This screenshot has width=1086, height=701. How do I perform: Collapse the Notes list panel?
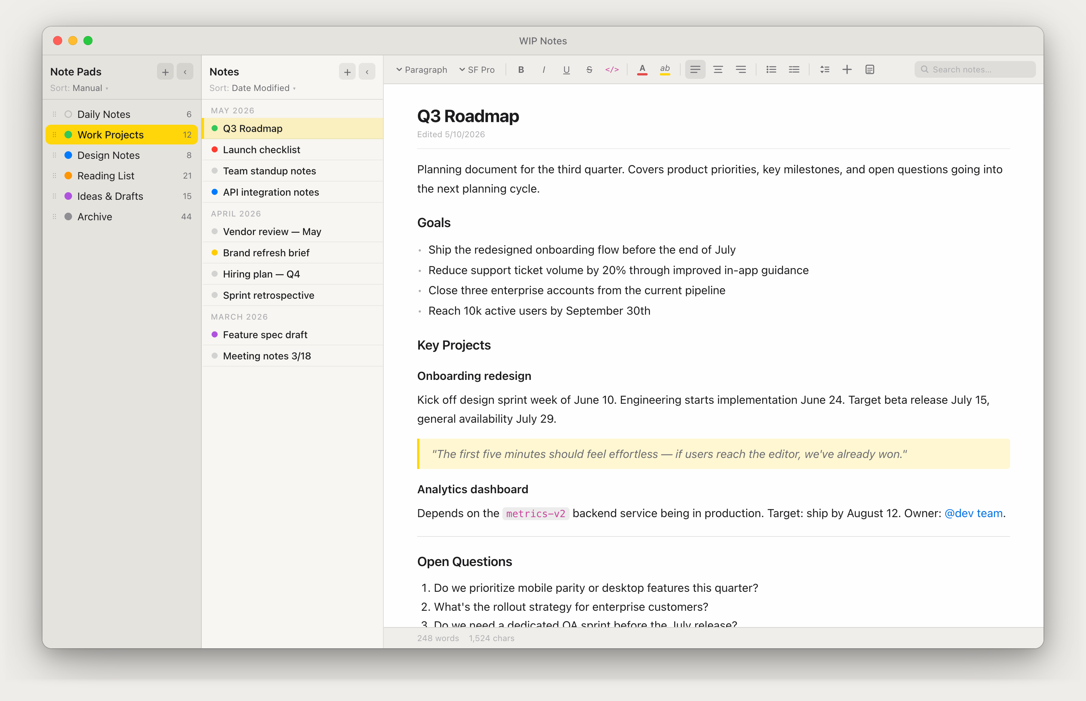(367, 72)
